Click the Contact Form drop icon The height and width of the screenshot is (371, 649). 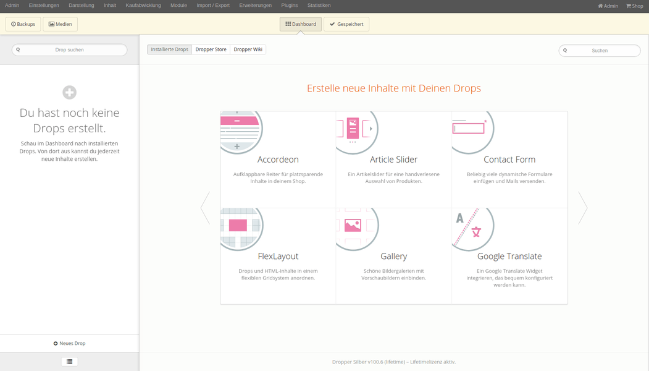[x=472, y=132]
